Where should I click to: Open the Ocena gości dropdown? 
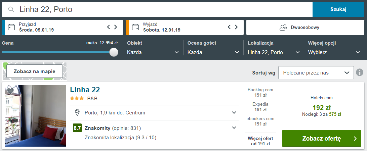[213, 52]
